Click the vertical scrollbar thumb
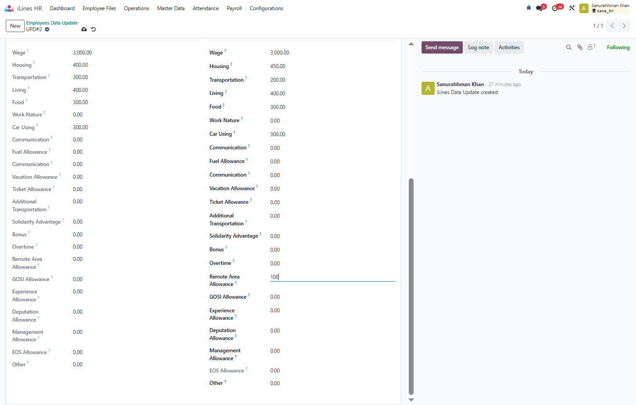Viewport: 636px width, 405px height. click(411, 286)
